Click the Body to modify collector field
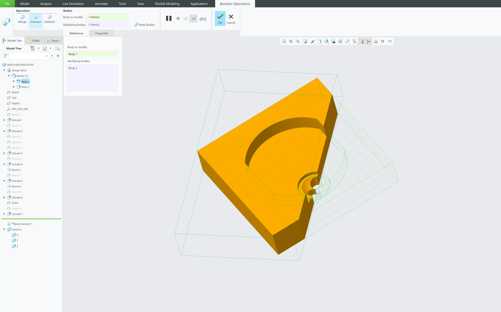The image size is (501, 312). pyautogui.click(x=107, y=17)
